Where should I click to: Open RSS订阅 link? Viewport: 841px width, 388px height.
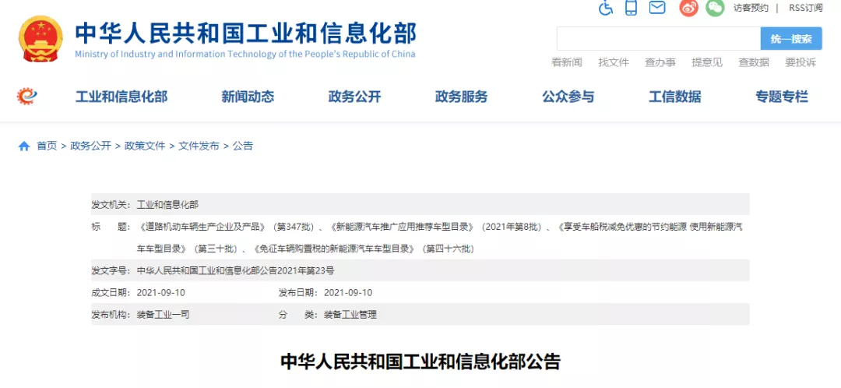[805, 8]
